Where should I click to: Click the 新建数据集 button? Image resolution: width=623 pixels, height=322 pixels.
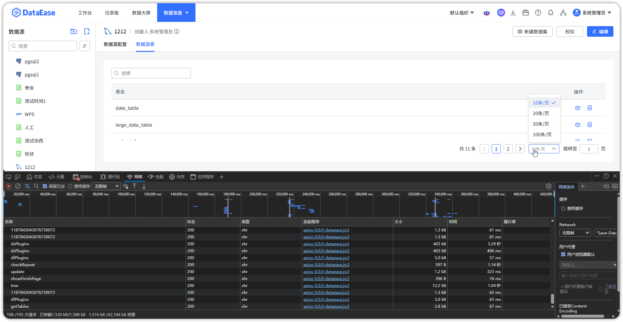(532, 32)
